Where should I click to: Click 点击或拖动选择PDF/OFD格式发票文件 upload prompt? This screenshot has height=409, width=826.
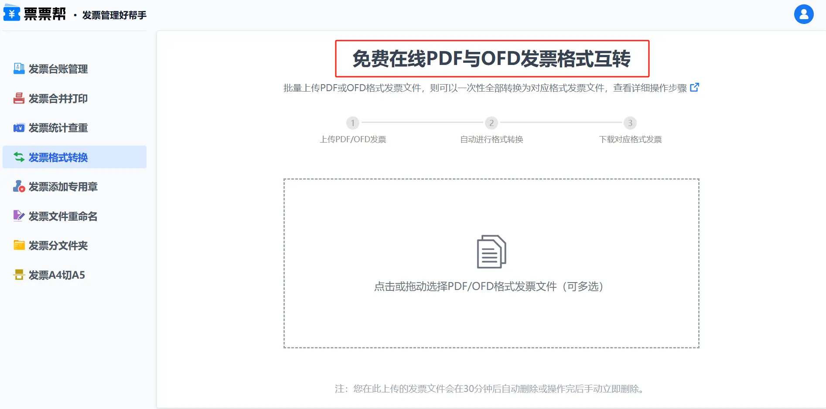click(x=489, y=286)
